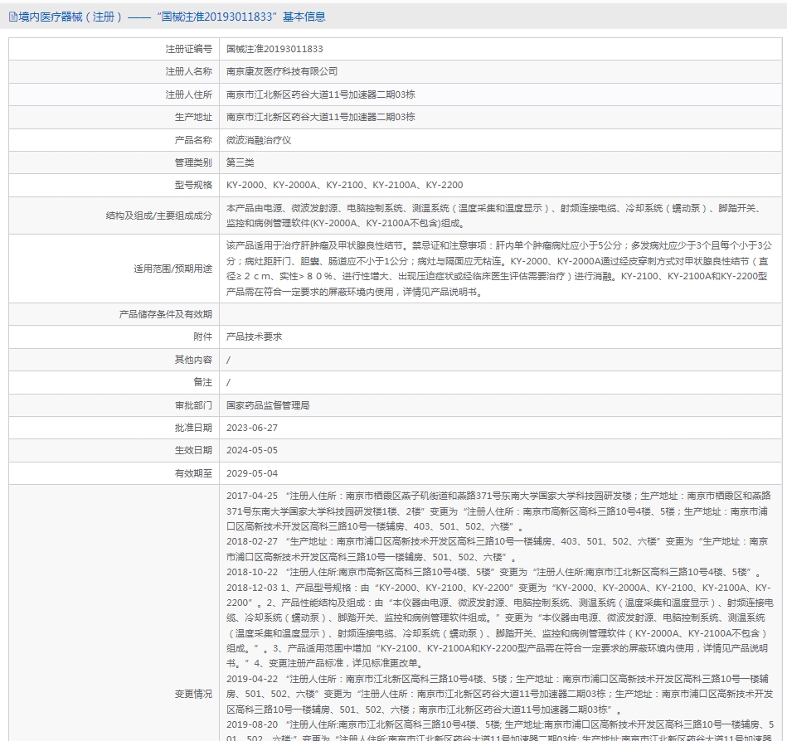The width and height of the screenshot is (787, 741).
Task: Click the product name 微波消融治疗仪
Action: coord(259,140)
